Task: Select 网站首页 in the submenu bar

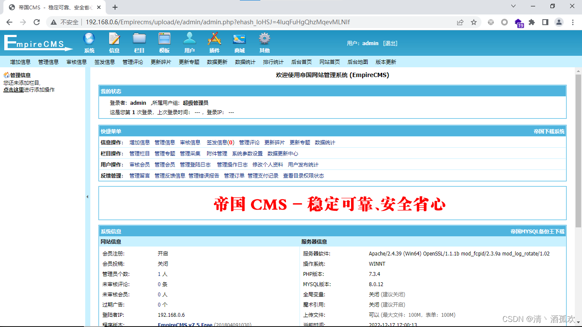Action: point(330,62)
